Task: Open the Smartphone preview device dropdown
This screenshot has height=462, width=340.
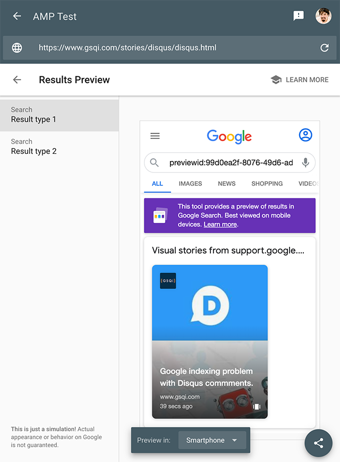Action: (212, 440)
